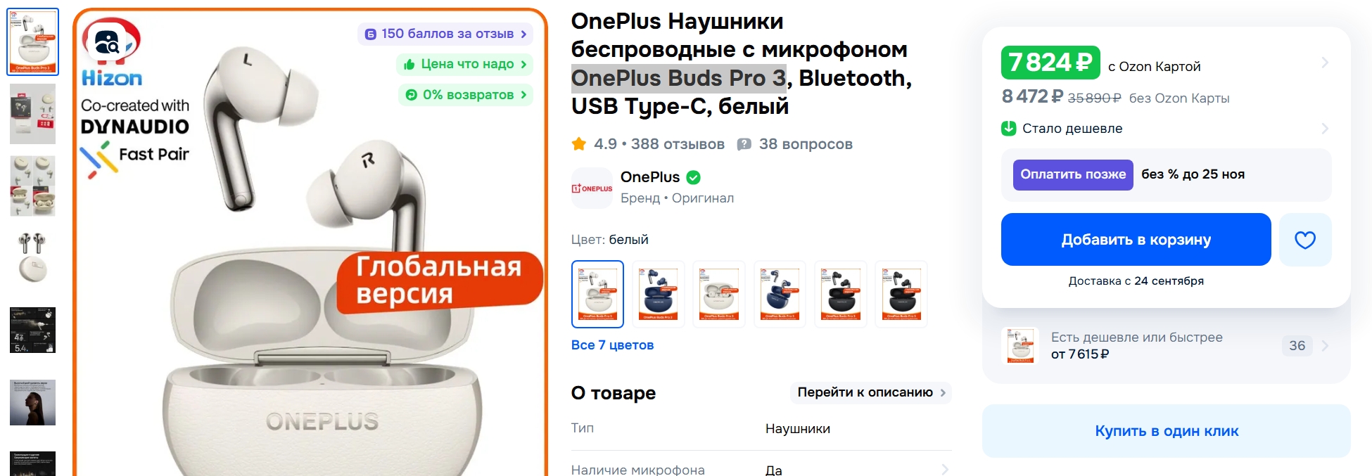Expand cheaper or faster offers arrow
Image resolution: width=1372 pixels, height=476 pixels.
pyautogui.click(x=1325, y=345)
